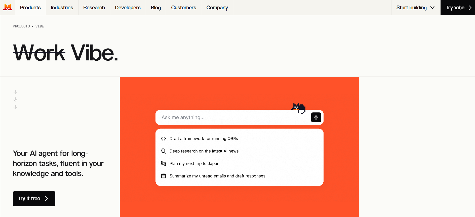Click the Try it free button
The height and width of the screenshot is (217, 475).
[34, 199]
